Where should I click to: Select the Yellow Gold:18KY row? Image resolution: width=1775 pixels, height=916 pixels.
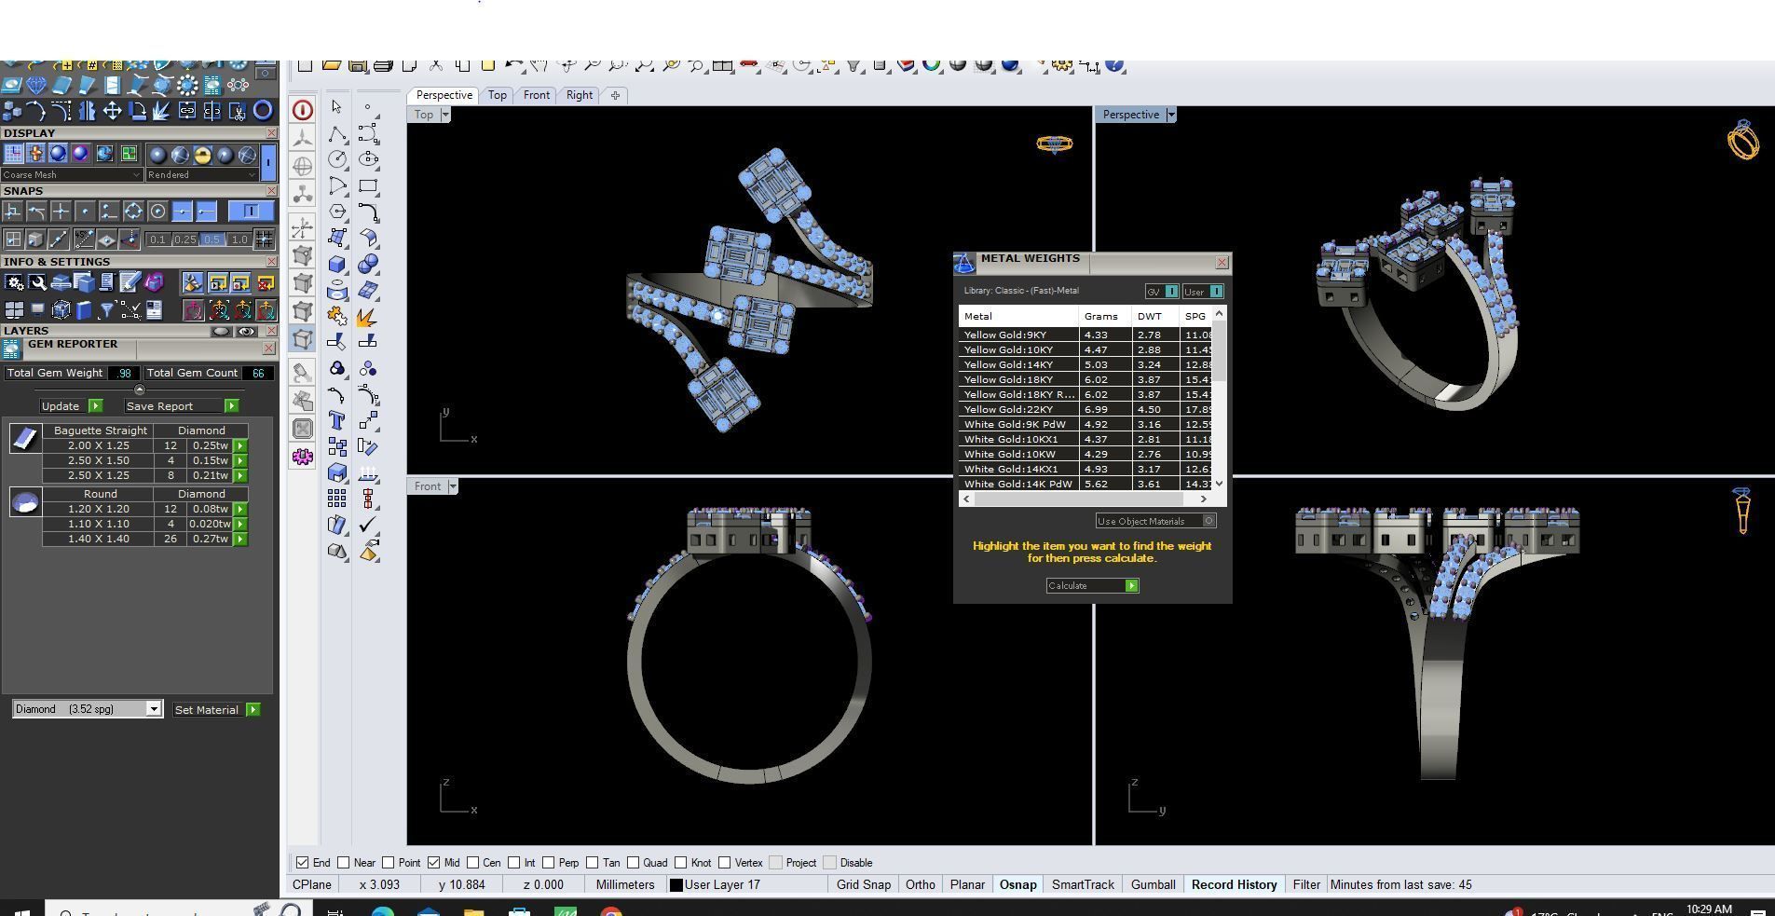(x=1085, y=379)
